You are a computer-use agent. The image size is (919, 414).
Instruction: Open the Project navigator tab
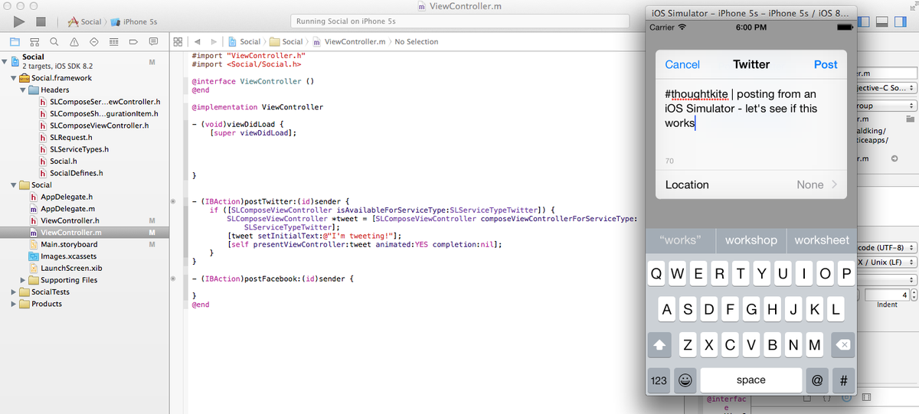(x=15, y=41)
